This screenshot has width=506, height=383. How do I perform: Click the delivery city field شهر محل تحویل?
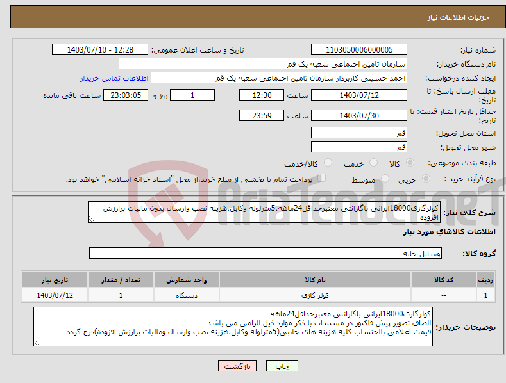click(x=359, y=147)
